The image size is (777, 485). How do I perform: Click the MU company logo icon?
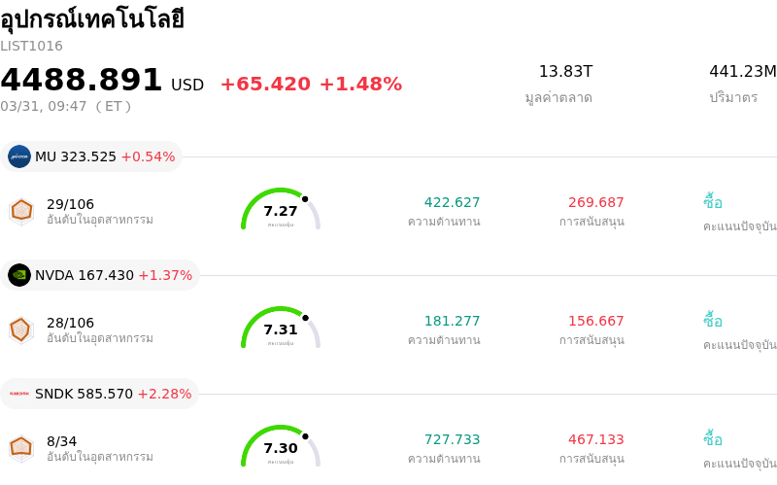[x=19, y=156]
